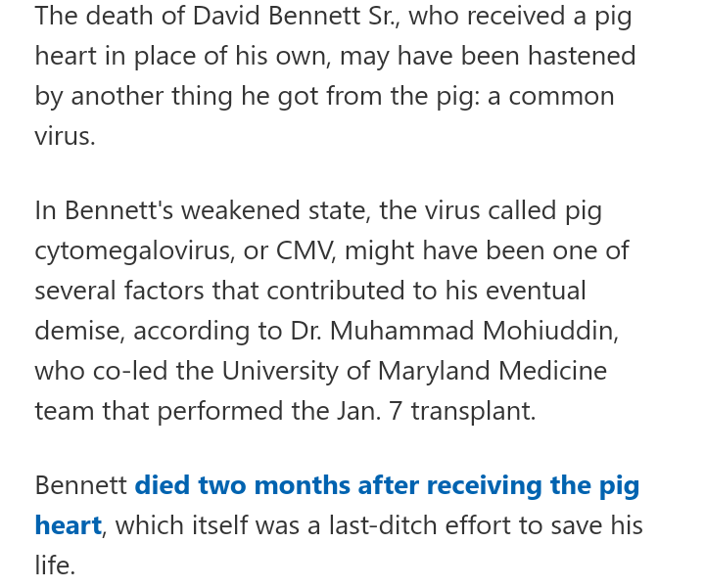Click the word "cytomegalovirus"

coord(132,250)
